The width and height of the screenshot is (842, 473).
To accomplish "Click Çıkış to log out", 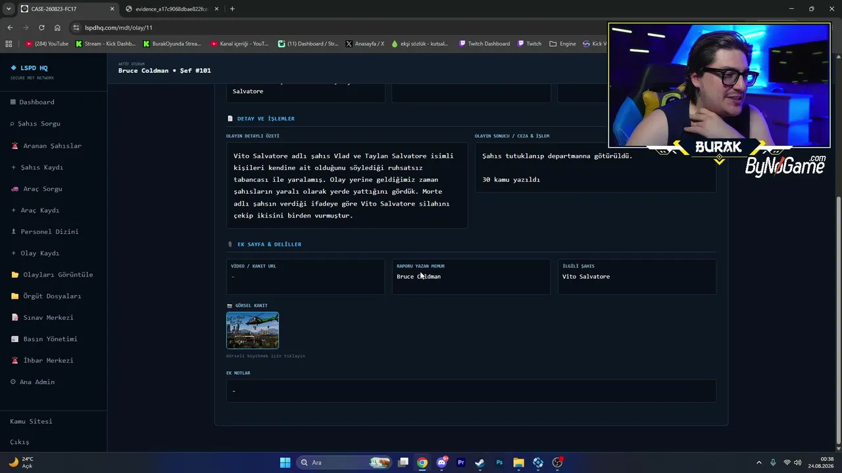I will pyautogui.click(x=20, y=442).
